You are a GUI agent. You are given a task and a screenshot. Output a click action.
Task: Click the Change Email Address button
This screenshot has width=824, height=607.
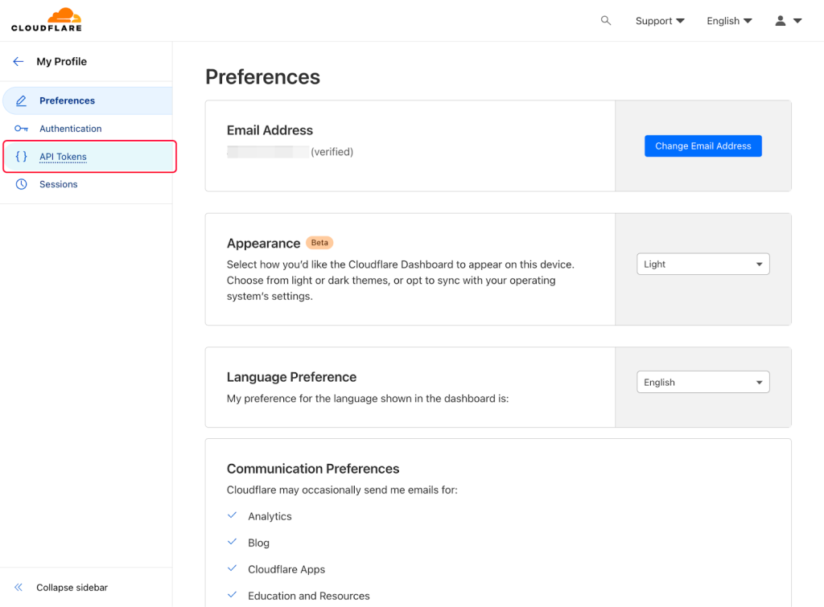pyautogui.click(x=702, y=146)
